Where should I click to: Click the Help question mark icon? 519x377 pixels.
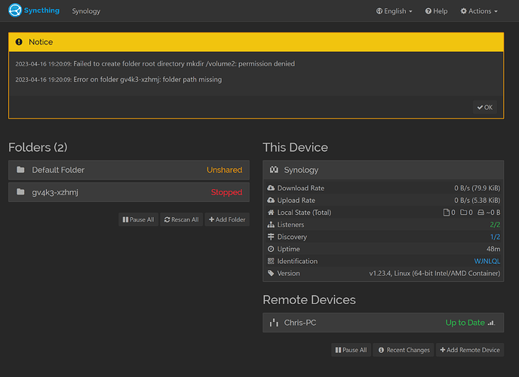click(x=428, y=11)
